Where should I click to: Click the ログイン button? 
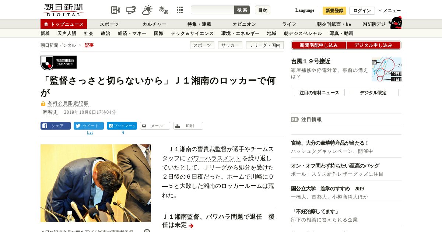click(x=362, y=10)
